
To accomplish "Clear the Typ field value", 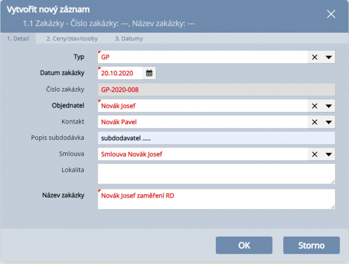I will (315, 57).
